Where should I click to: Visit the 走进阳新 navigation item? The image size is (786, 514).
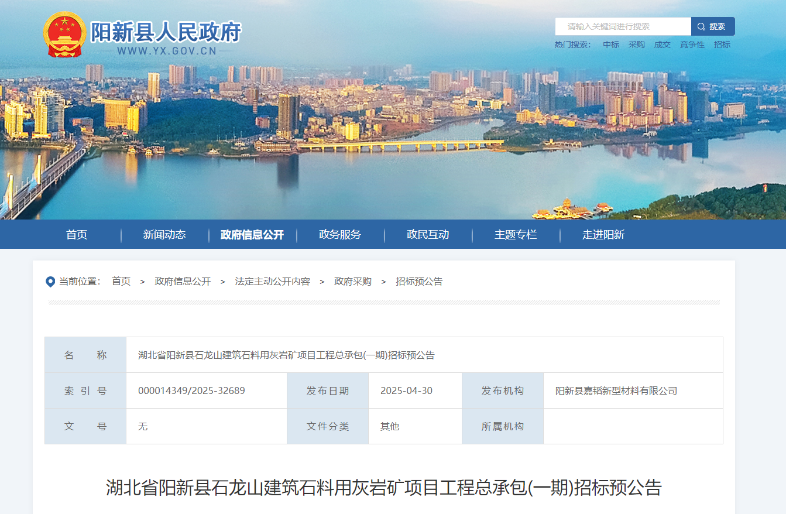[x=603, y=235]
